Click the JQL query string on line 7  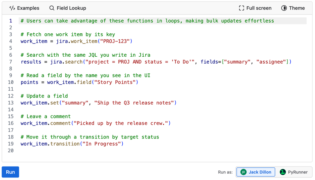pyautogui.click(x=140, y=62)
